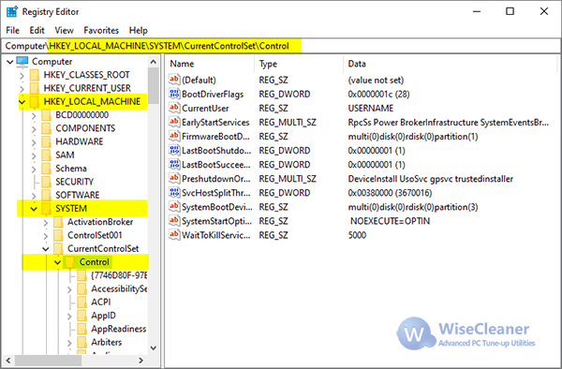Viewport: 562px width, 369px height.
Task: Click the DWORD icon beside LastBootShutdo...
Action: [x=174, y=151]
